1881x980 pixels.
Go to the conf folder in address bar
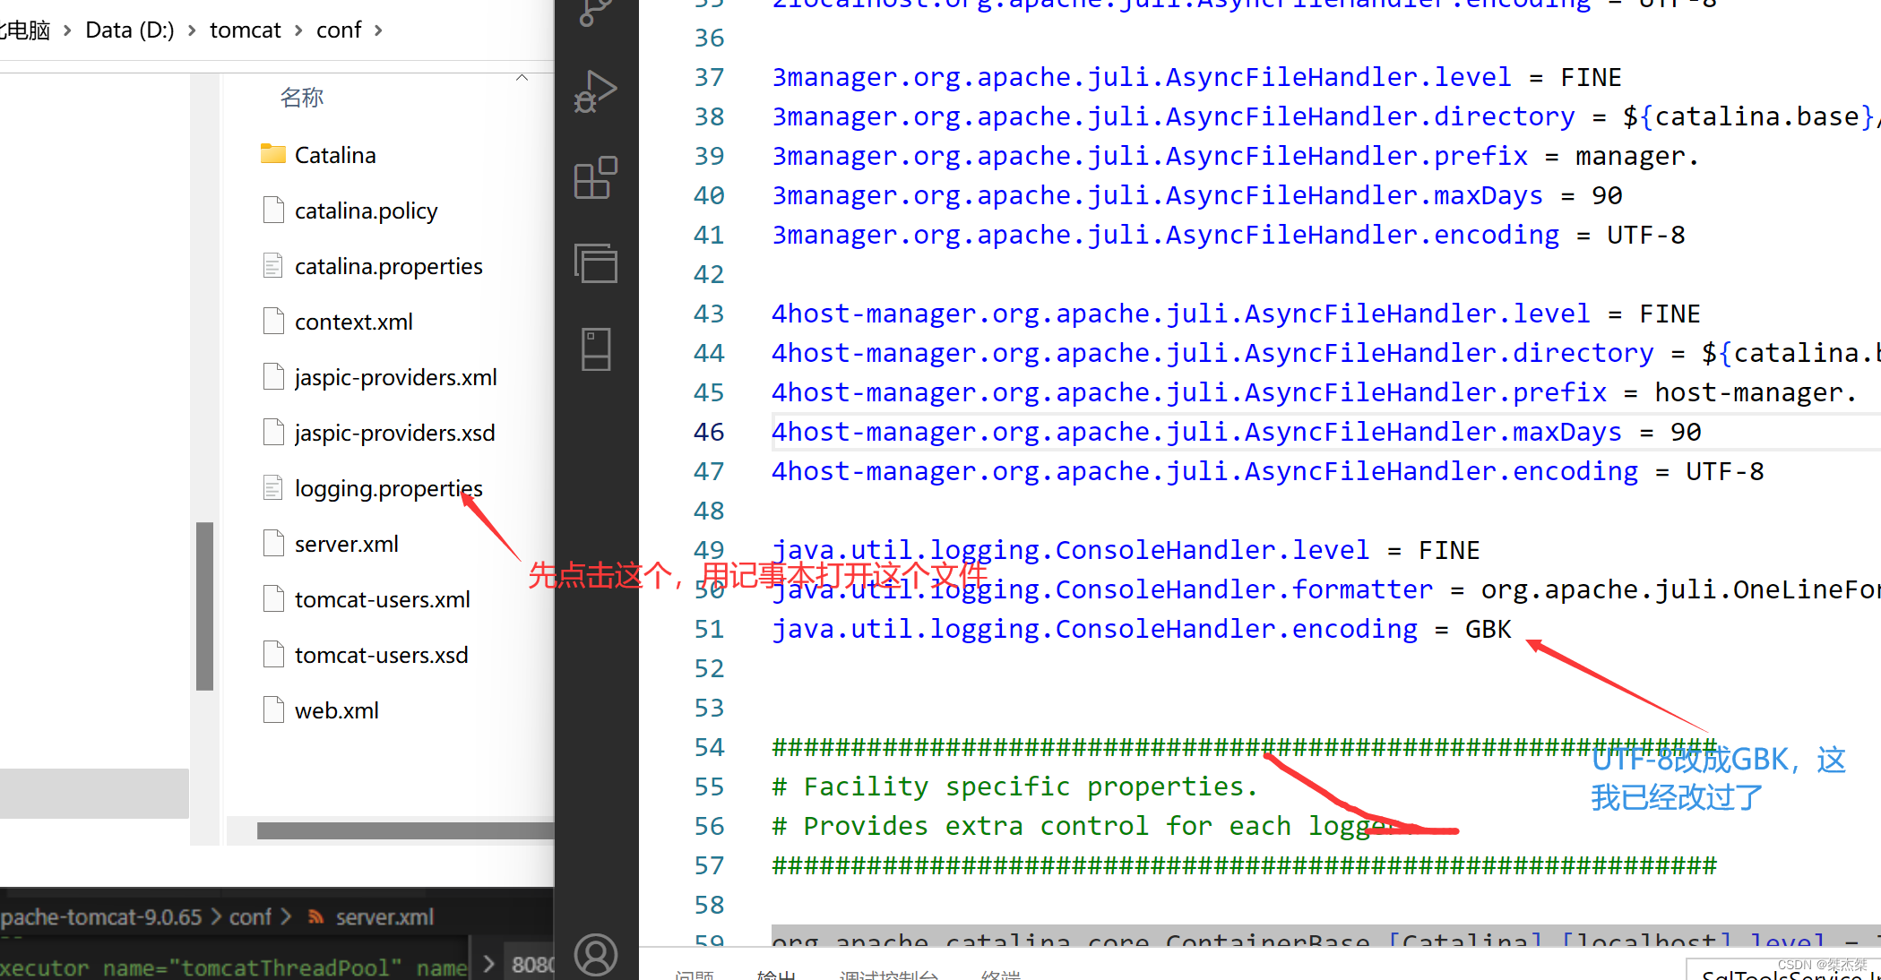coord(339,30)
